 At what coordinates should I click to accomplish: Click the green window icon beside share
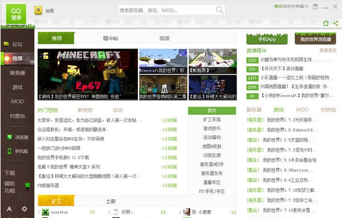click(325, 23)
